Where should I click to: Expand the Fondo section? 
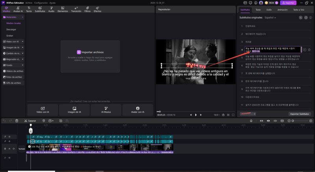pos(22,65)
